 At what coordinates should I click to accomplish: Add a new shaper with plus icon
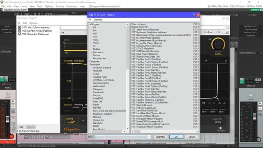(x=83, y=120)
